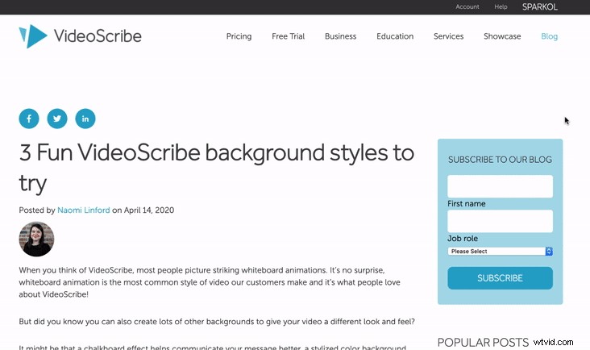Click the 'POPULAR POSTS' heading
The height and width of the screenshot is (350, 590).
click(483, 342)
